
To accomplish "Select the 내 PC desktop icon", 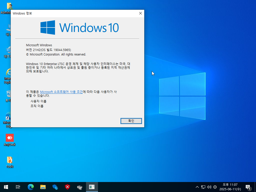I will [8, 30].
